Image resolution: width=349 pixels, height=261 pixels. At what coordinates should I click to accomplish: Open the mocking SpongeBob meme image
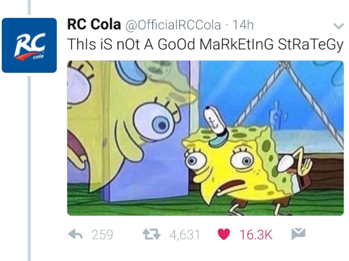pos(205,138)
